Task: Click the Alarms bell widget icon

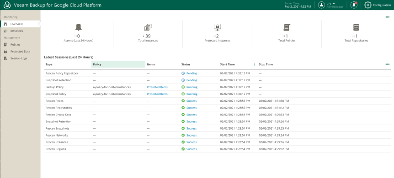Action: pos(79,27)
